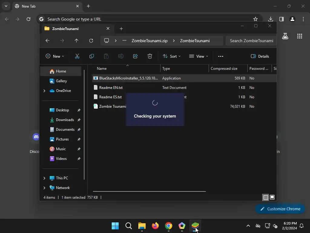Viewport: 310px width, 233px height.
Task: Toggle the Details pane
Action: point(260,56)
